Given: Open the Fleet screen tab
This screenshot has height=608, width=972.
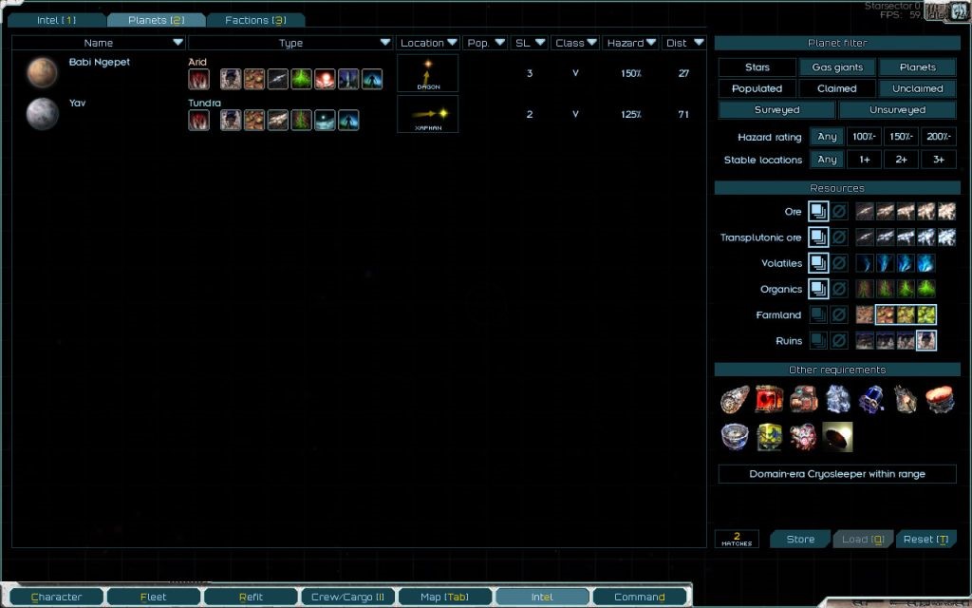Looking at the screenshot, I should pos(153,597).
